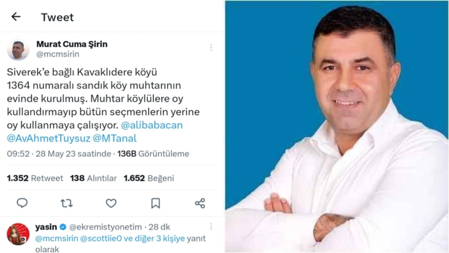This screenshot has width=449, height=253.
Task: Click the verified badge next to yasin
Action: (x=63, y=227)
